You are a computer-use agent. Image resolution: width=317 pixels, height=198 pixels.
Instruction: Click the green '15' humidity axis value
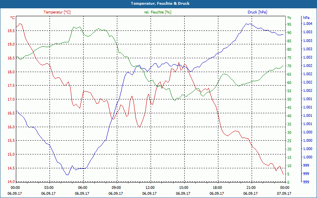(289, 157)
